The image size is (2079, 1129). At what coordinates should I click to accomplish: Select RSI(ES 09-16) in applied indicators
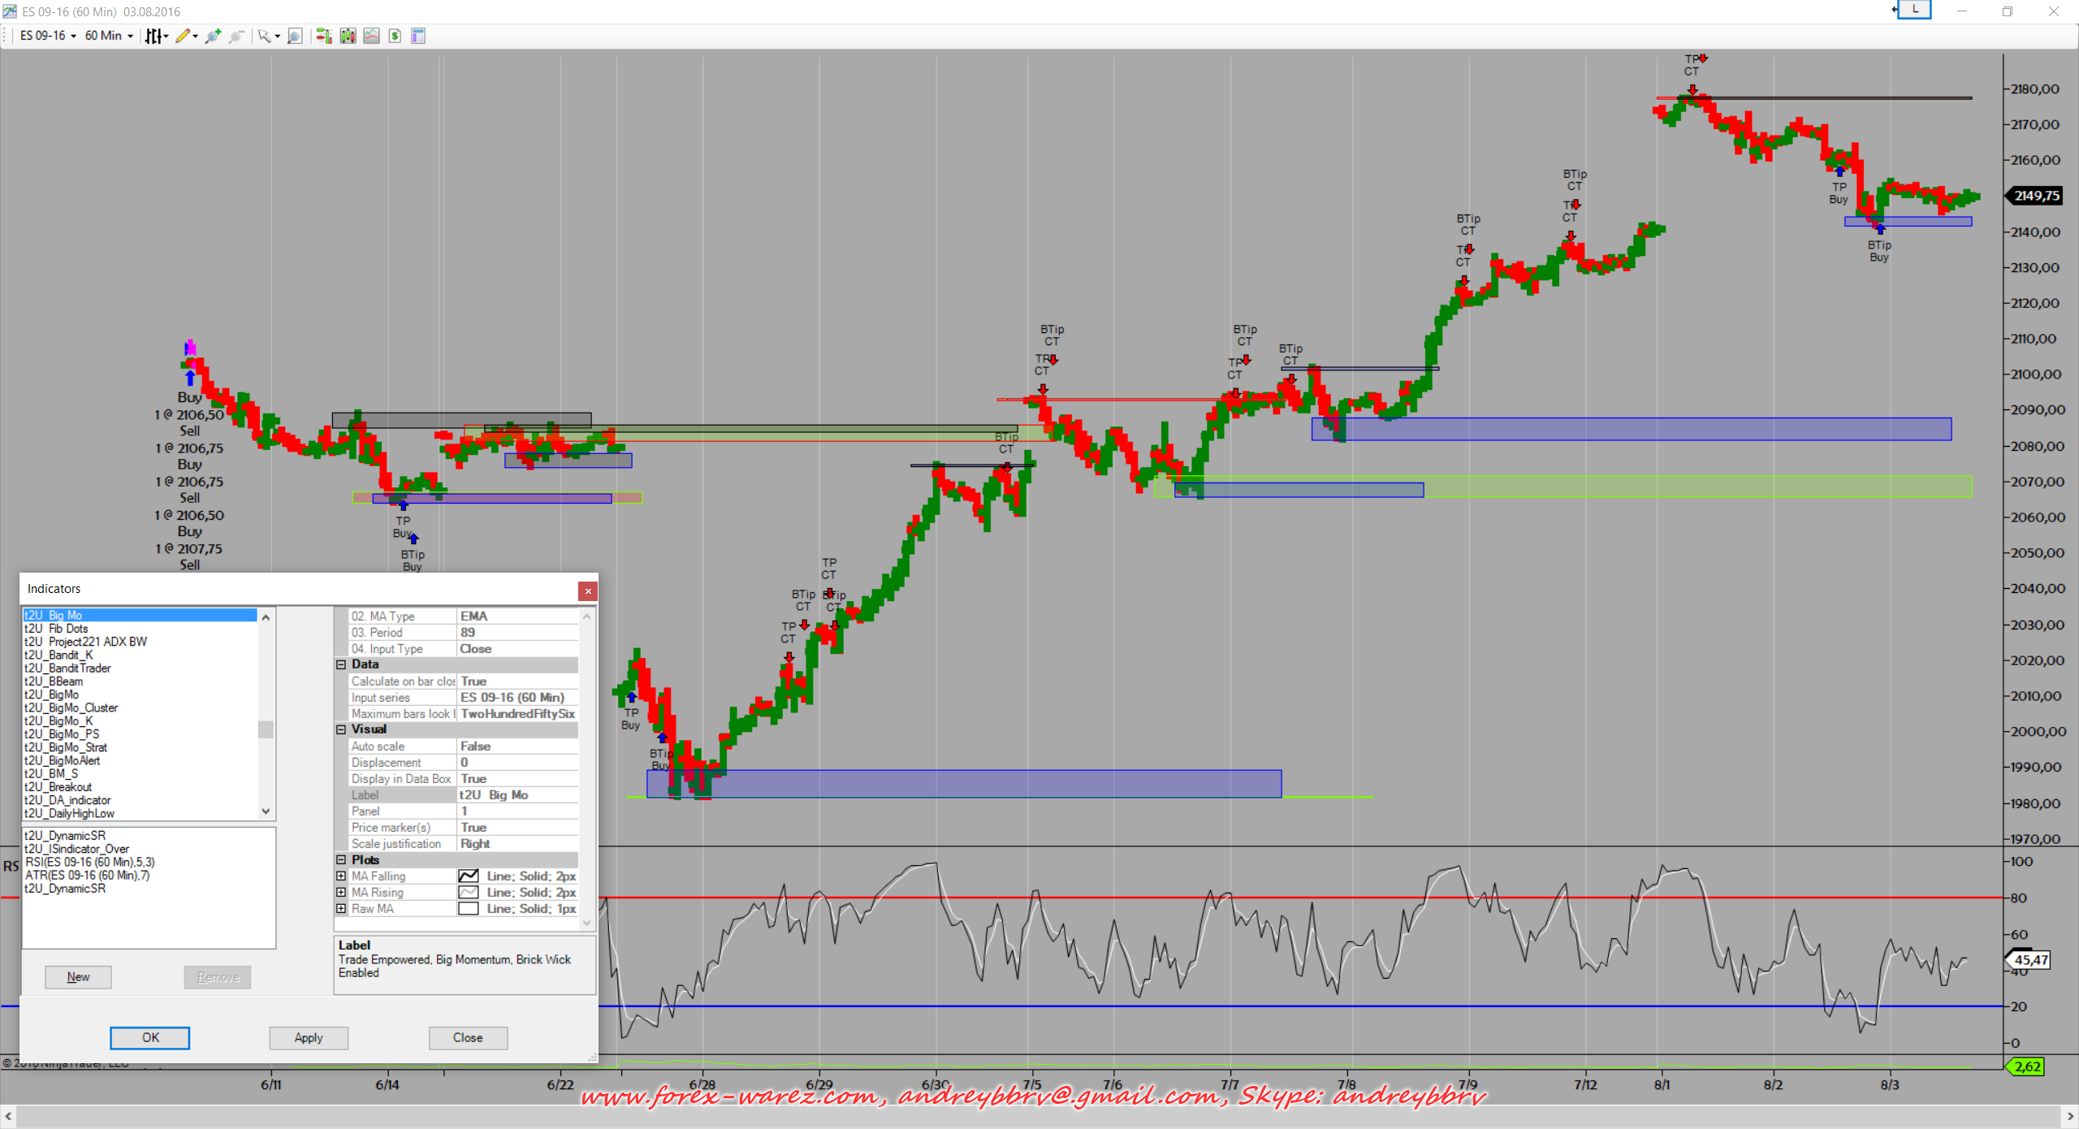click(89, 862)
